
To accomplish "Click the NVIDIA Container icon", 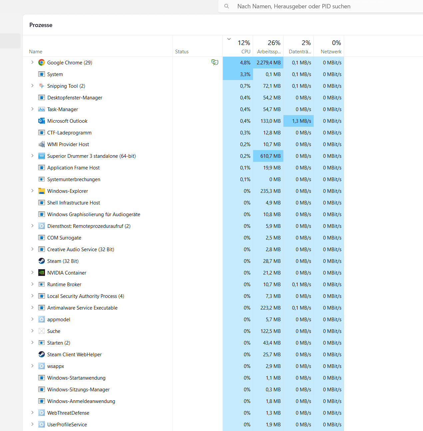I will tap(42, 273).
